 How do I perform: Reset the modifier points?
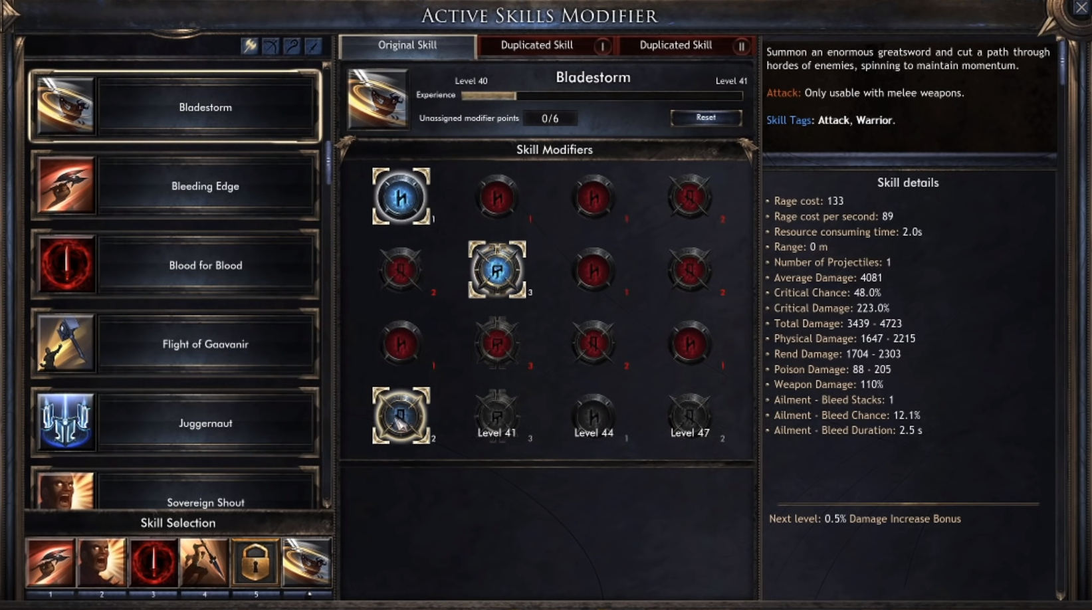pyautogui.click(x=706, y=118)
